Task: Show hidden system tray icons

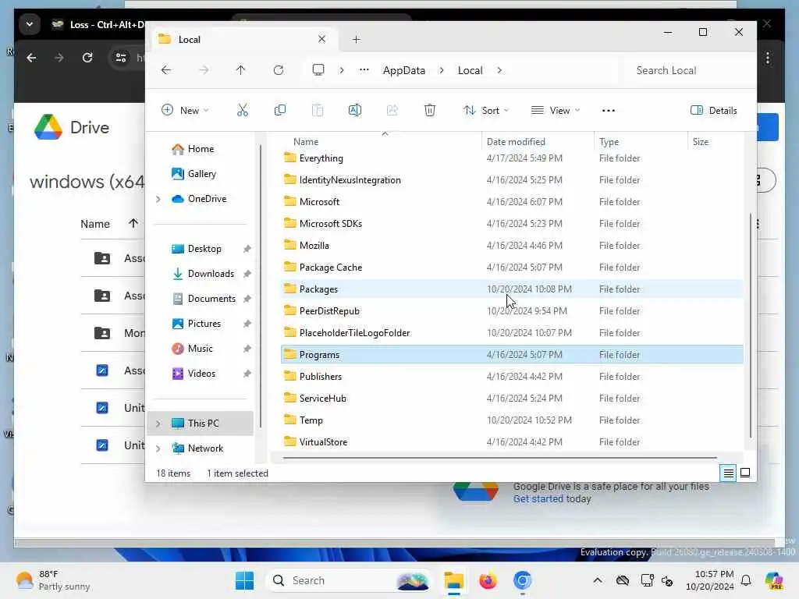Action: 598,580
